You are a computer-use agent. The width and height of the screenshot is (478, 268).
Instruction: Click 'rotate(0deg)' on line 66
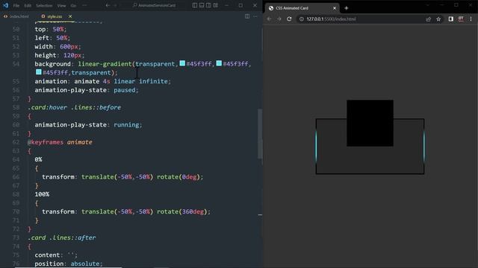pyautogui.click(x=178, y=177)
